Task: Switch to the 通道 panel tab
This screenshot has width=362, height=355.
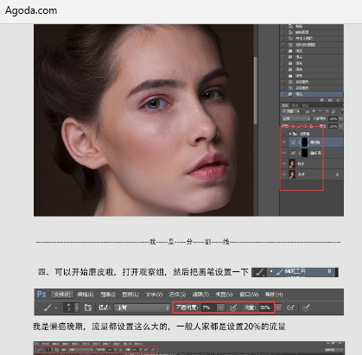Action: point(295,105)
